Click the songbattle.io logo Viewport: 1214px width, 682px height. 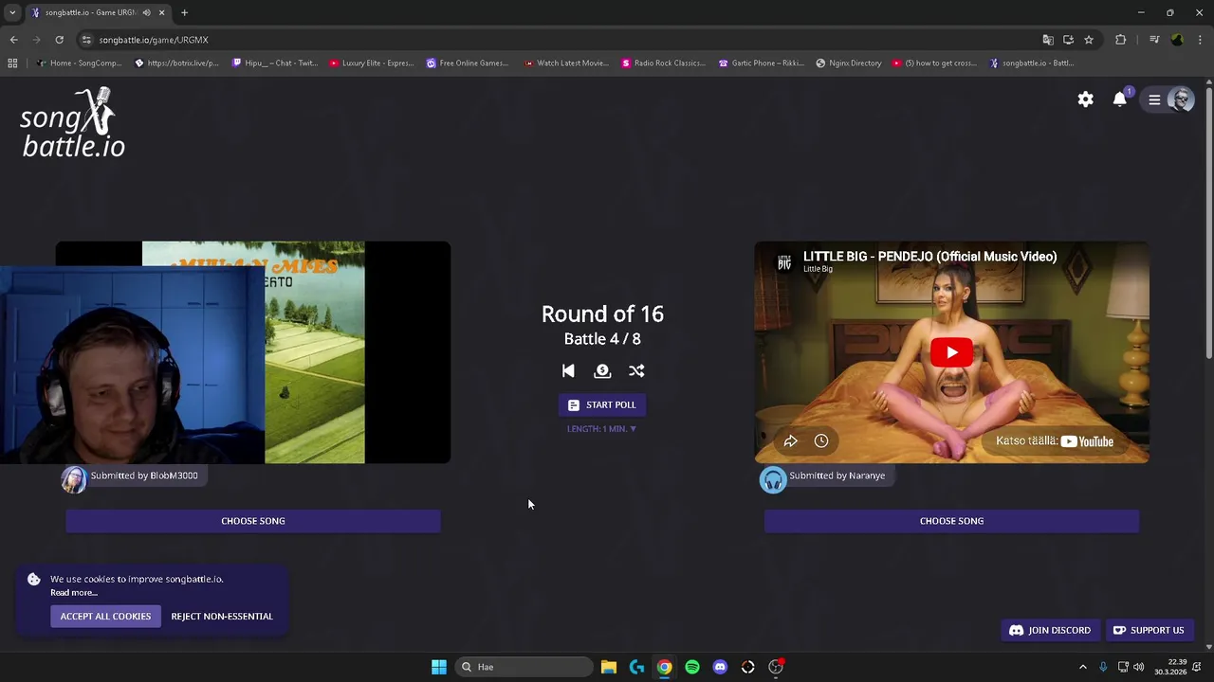[x=74, y=123]
